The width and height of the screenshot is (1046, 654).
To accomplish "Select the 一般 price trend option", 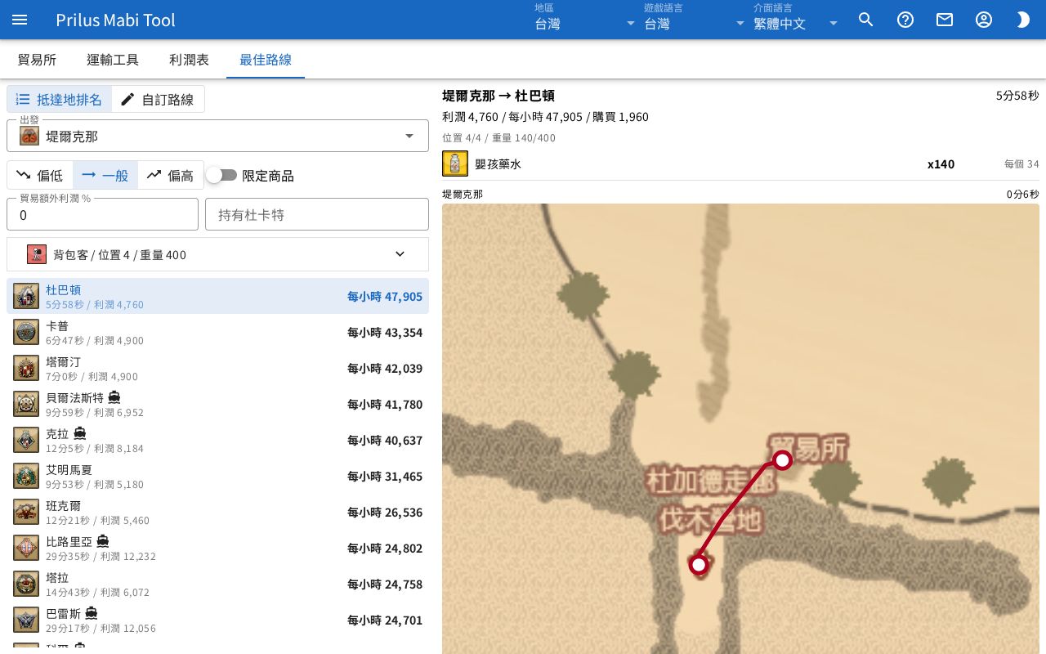I will (x=105, y=175).
